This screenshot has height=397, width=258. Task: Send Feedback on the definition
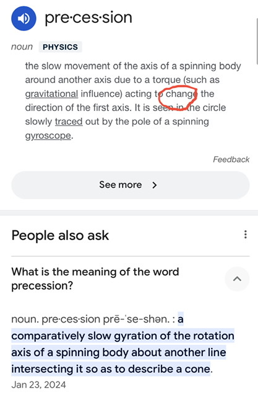(231, 159)
